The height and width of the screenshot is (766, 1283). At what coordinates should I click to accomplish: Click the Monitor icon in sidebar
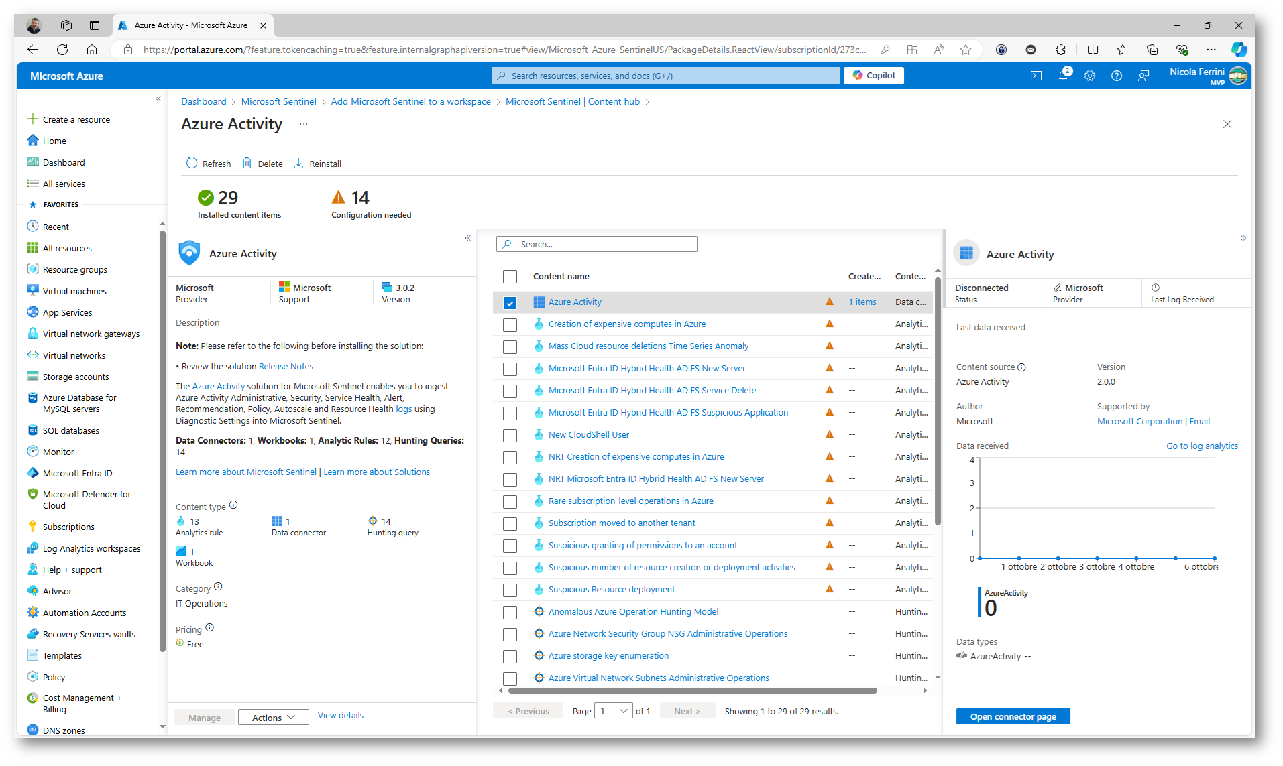coord(32,452)
